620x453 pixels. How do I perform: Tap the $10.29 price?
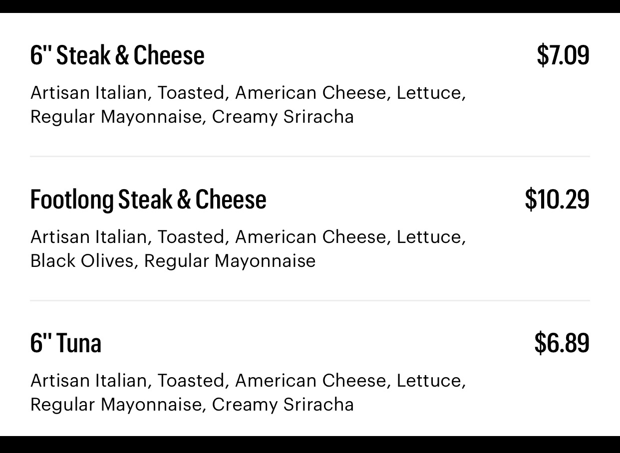557,199
